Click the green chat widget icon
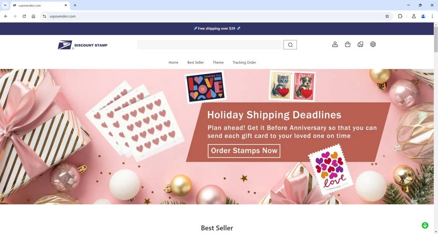The width and height of the screenshot is (438, 234). [x=425, y=225]
